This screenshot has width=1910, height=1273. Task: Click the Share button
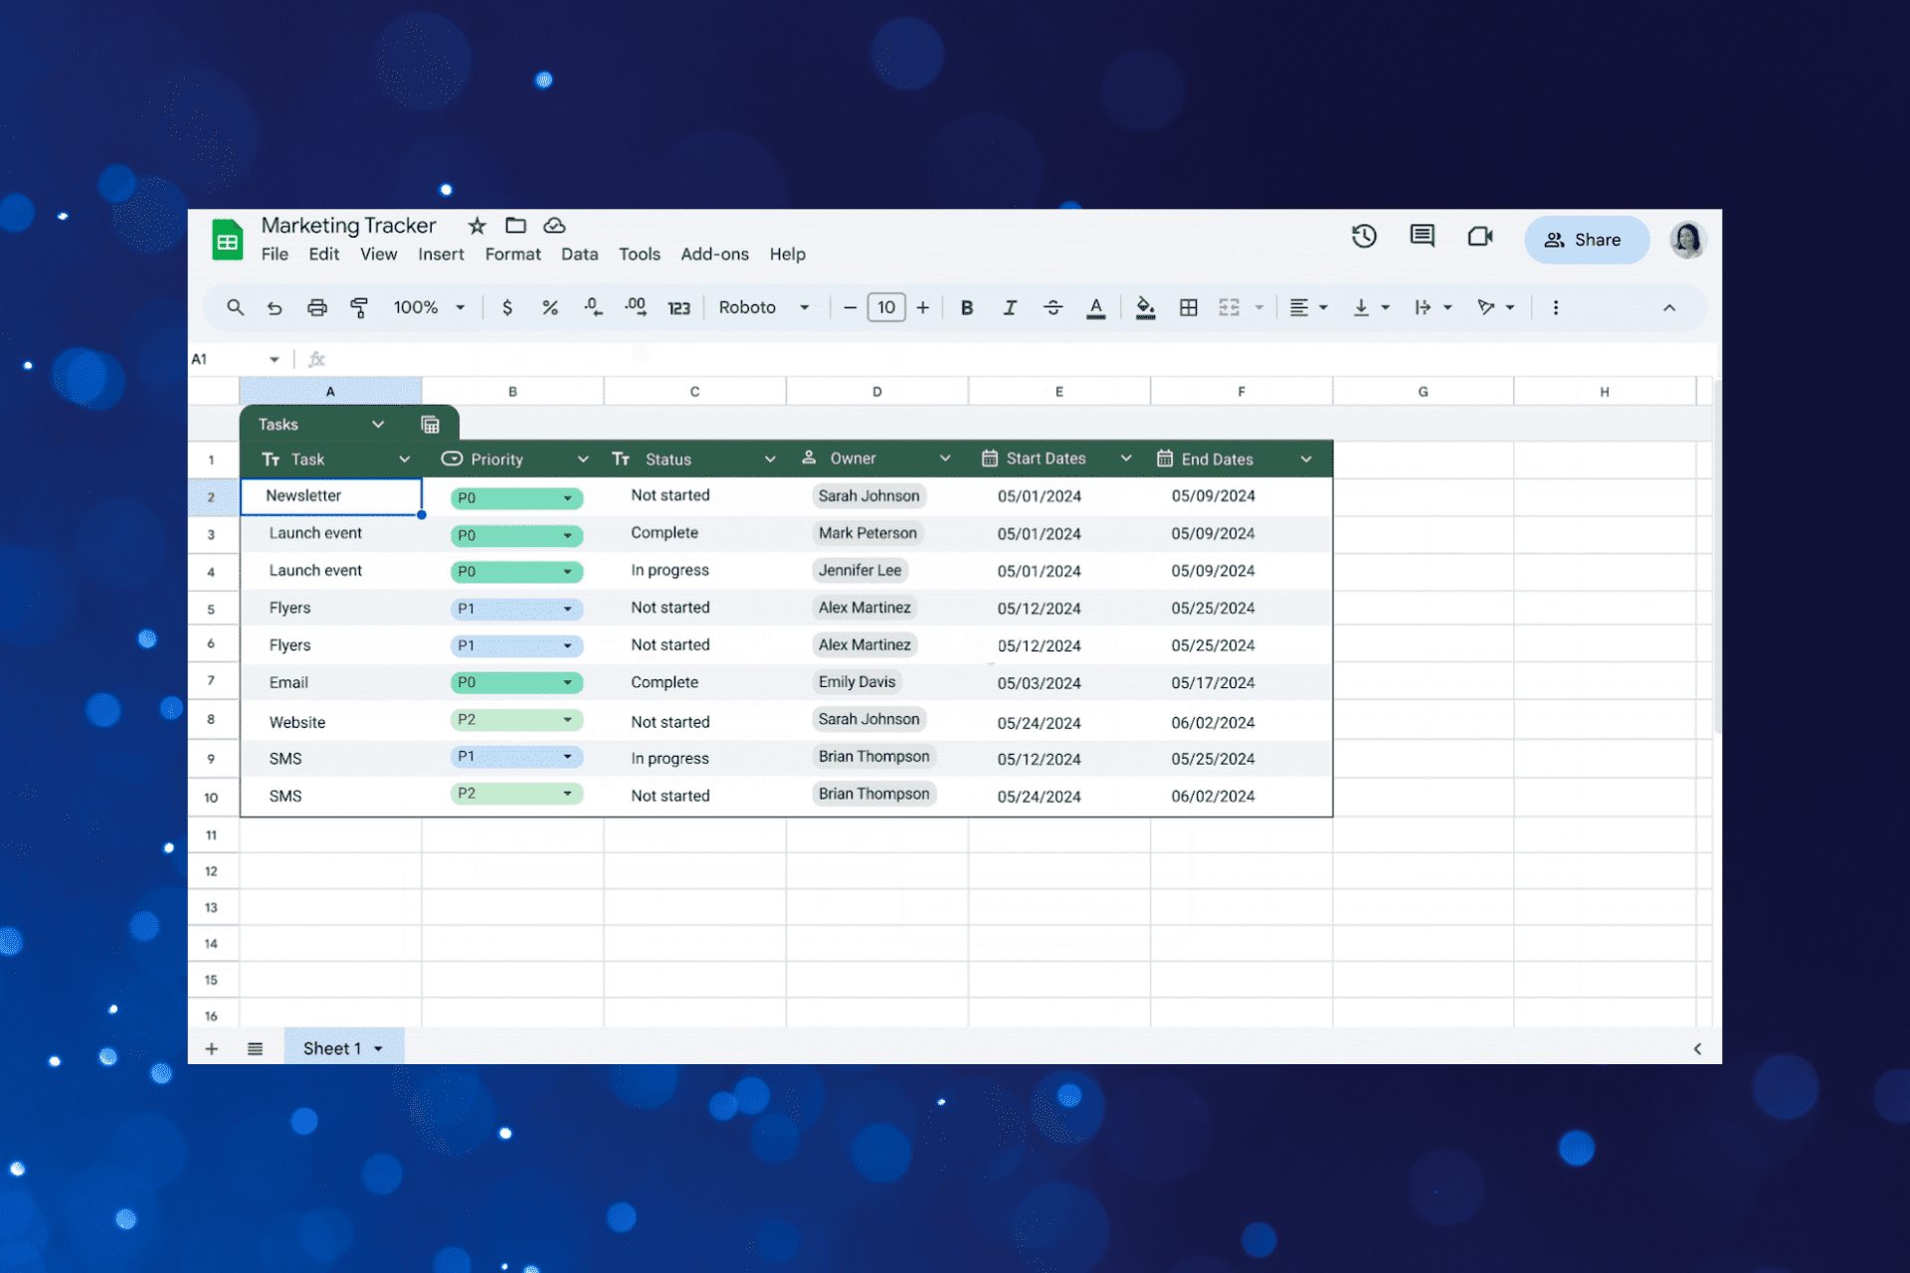pos(1582,239)
